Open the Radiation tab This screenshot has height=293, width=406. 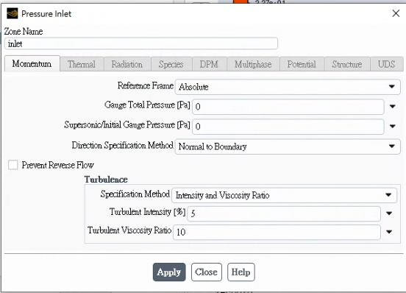pyautogui.click(x=127, y=64)
